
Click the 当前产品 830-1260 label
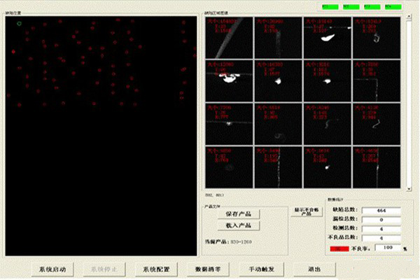[228, 241]
